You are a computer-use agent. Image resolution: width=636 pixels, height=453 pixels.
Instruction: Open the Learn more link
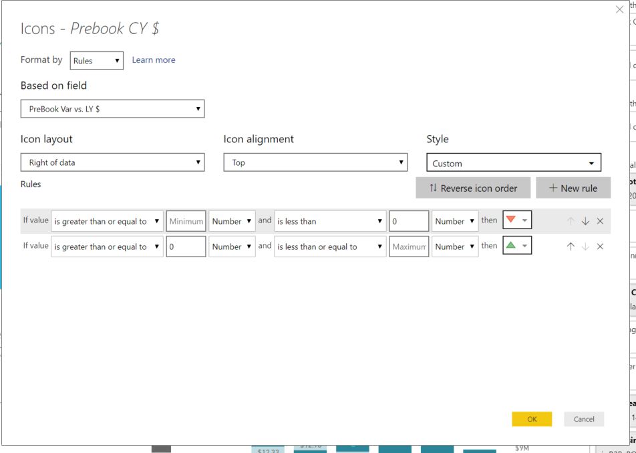[x=154, y=60]
